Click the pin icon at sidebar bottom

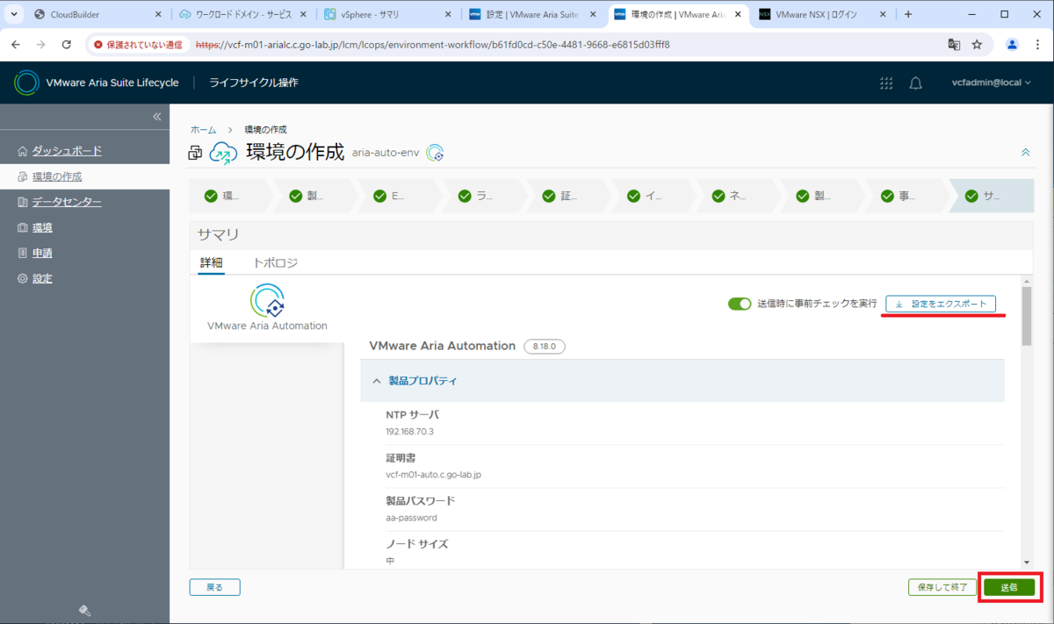coord(85,611)
